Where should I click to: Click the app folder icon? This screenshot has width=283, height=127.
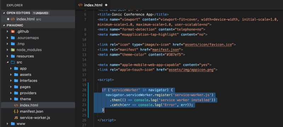pyautogui.click(x=16, y=69)
